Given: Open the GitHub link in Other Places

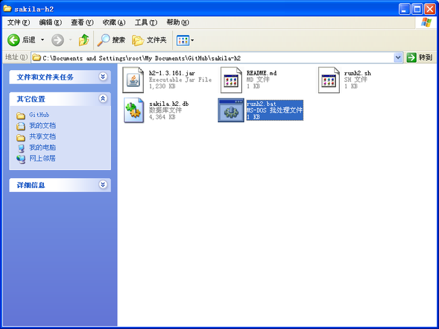Looking at the screenshot, I should 39,115.
